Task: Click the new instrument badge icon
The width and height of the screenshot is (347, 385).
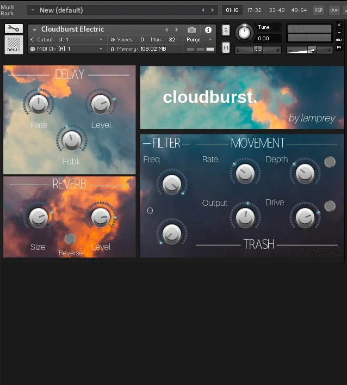Action: (x=14, y=45)
